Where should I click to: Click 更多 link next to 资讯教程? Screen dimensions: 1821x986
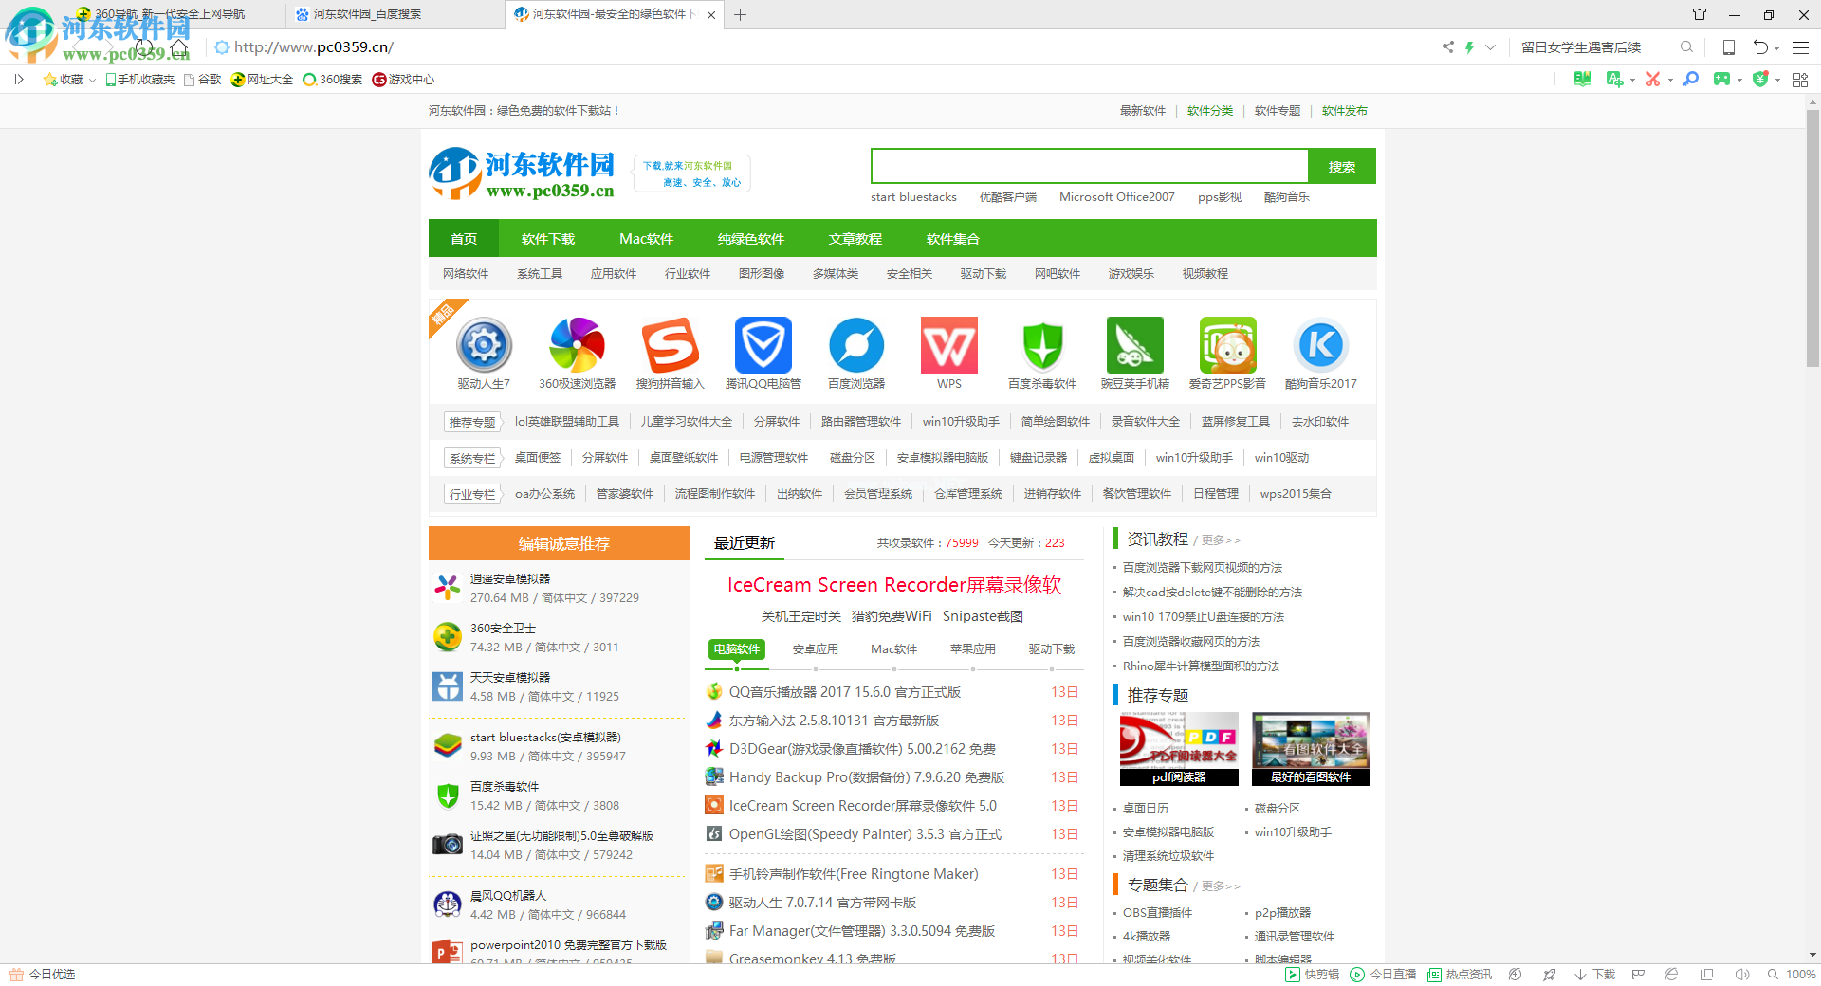(x=1221, y=540)
